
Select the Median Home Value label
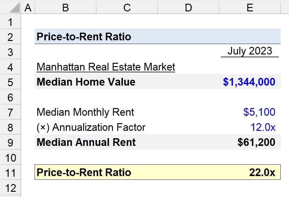click(x=86, y=82)
